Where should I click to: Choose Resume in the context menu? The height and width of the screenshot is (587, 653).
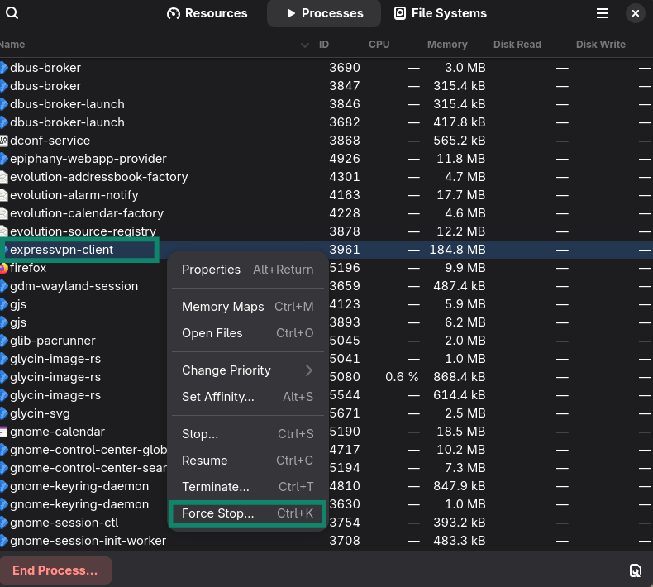pos(248,461)
